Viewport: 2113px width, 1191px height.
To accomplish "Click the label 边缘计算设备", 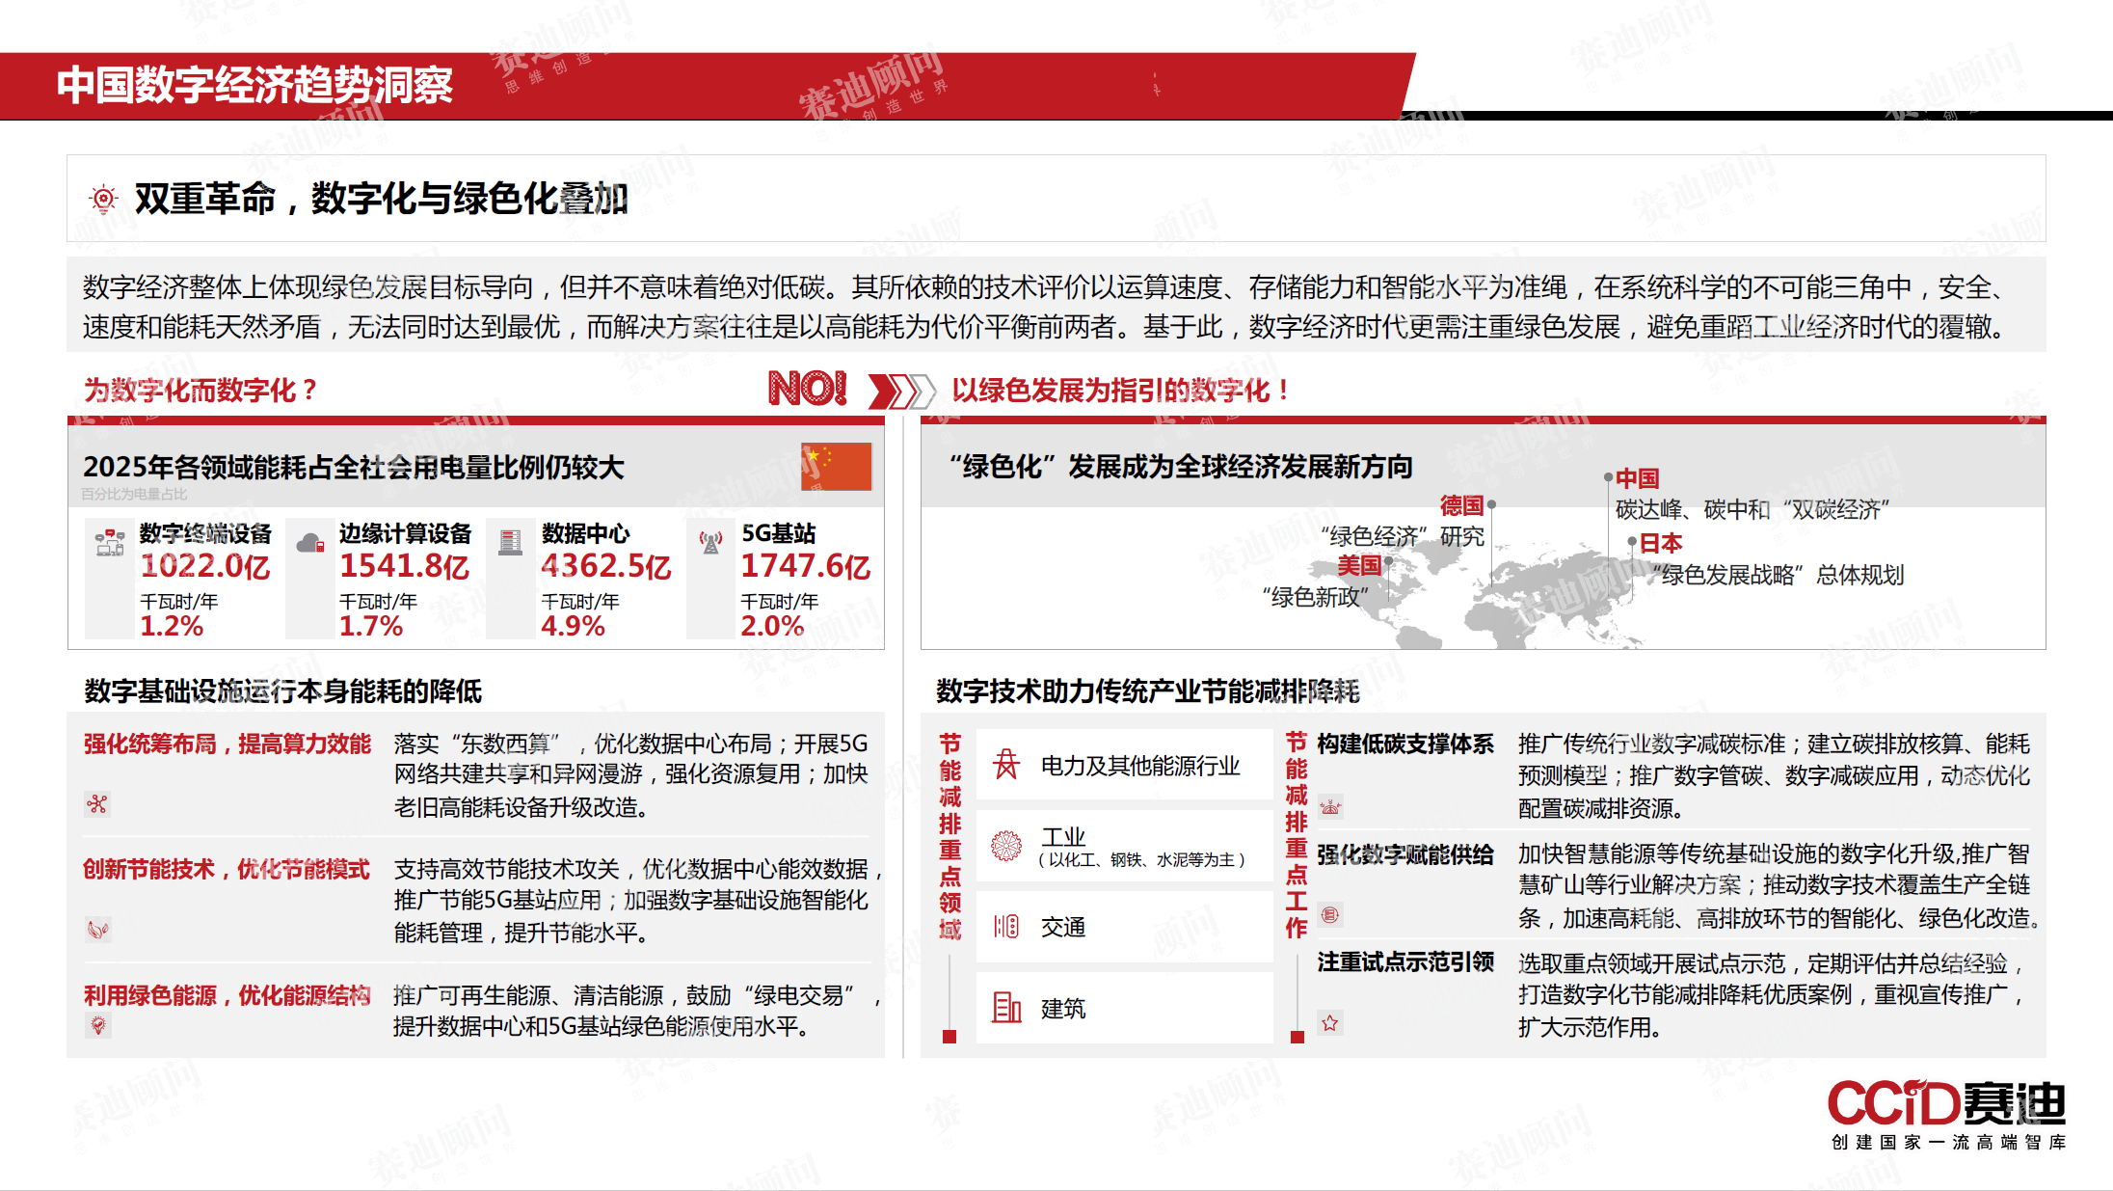I will click(x=405, y=533).
